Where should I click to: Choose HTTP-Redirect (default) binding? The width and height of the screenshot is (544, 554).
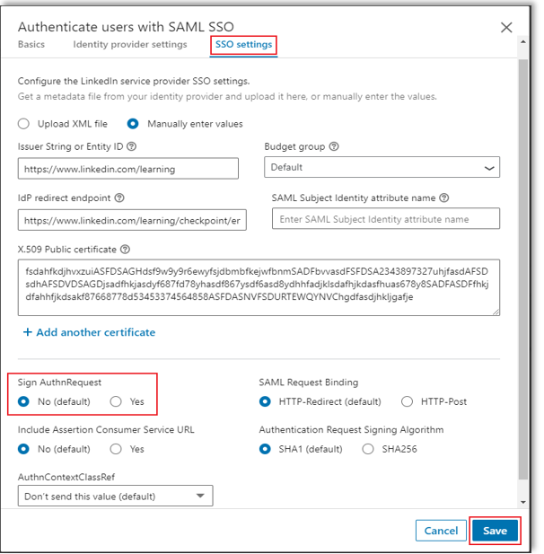point(265,401)
